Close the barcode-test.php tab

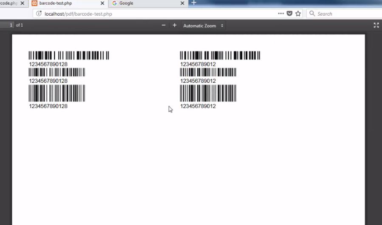click(x=102, y=3)
